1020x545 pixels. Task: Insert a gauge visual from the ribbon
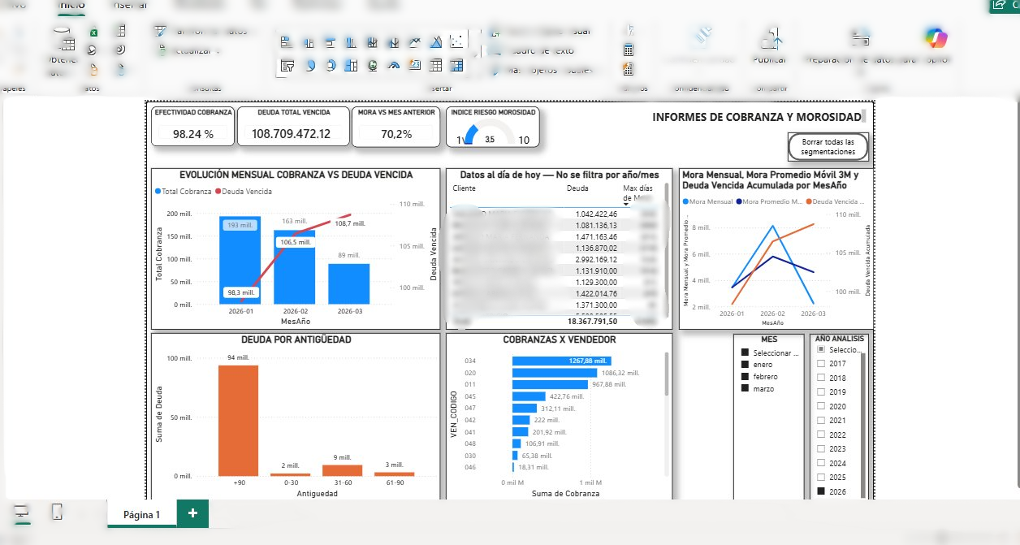[x=395, y=65]
